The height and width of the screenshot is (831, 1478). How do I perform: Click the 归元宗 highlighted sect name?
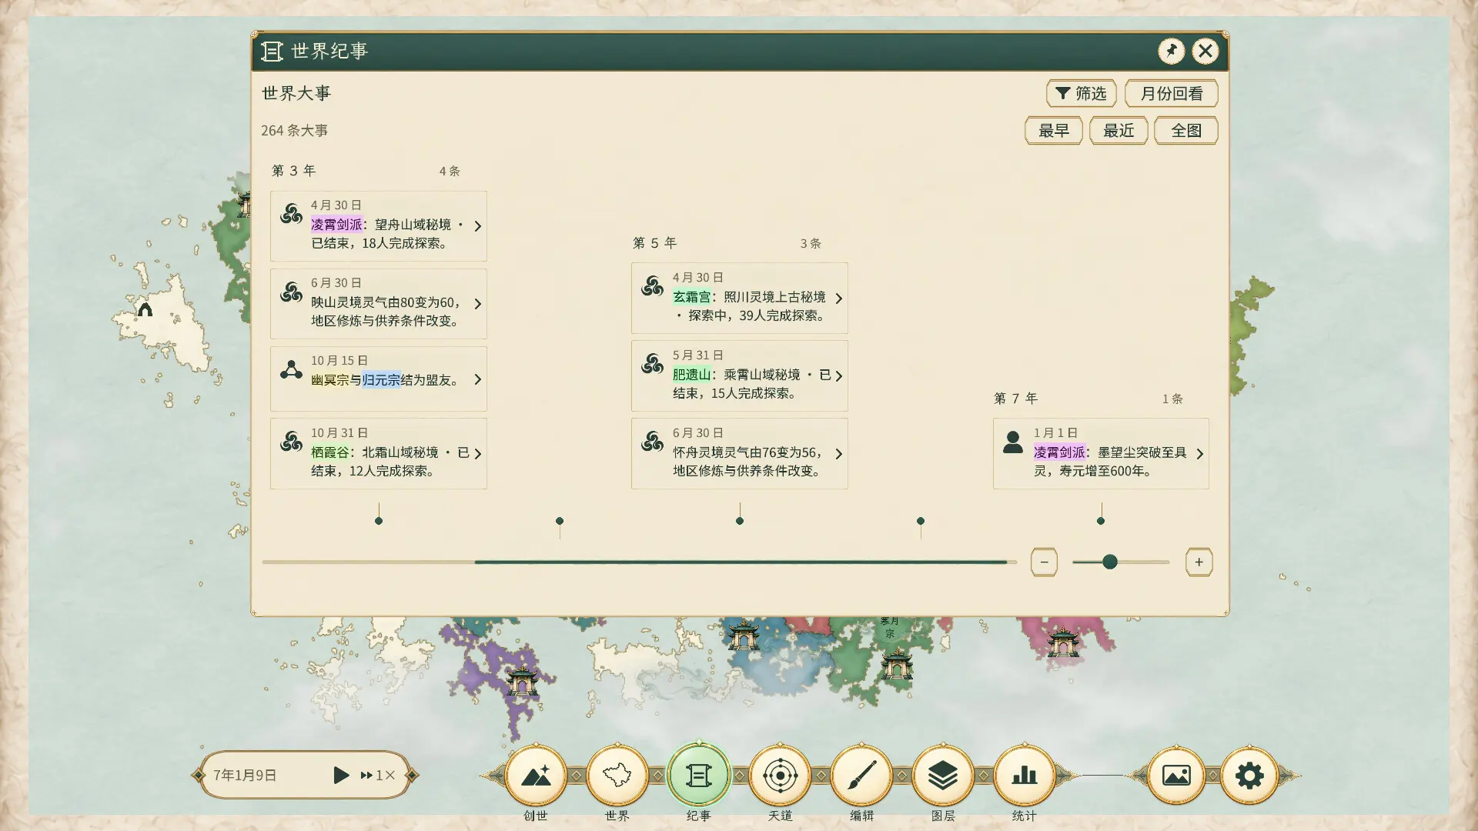tap(381, 379)
